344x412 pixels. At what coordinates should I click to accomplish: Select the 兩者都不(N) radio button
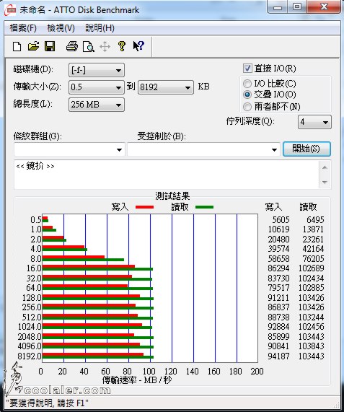click(247, 107)
